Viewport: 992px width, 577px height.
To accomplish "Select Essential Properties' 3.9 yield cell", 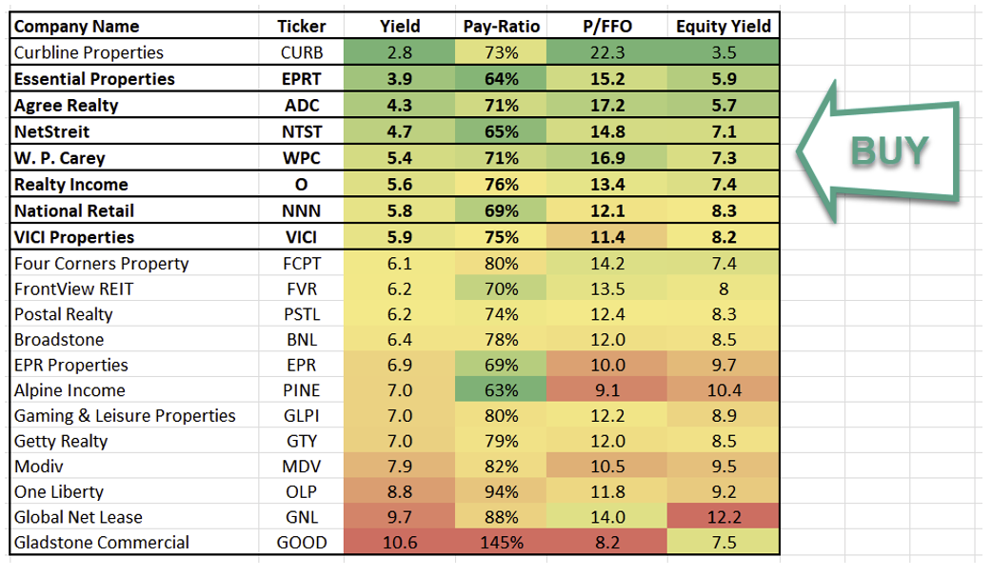I will [399, 79].
